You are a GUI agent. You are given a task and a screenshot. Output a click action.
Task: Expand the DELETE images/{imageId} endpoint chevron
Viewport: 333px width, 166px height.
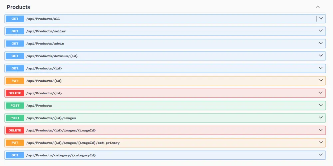tap(321, 130)
